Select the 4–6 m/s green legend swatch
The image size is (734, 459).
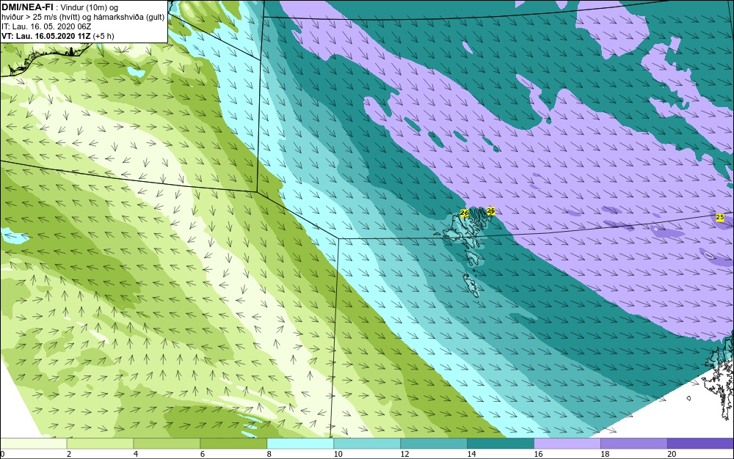coord(167,444)
